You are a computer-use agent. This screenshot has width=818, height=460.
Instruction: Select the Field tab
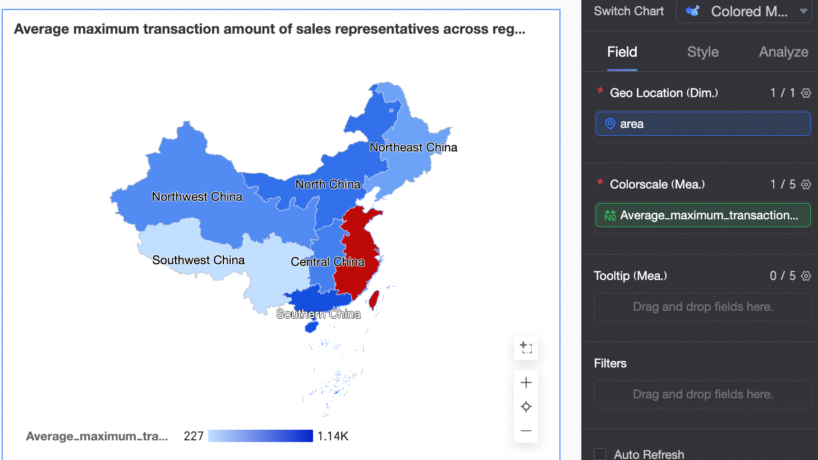tap(622, 52)
